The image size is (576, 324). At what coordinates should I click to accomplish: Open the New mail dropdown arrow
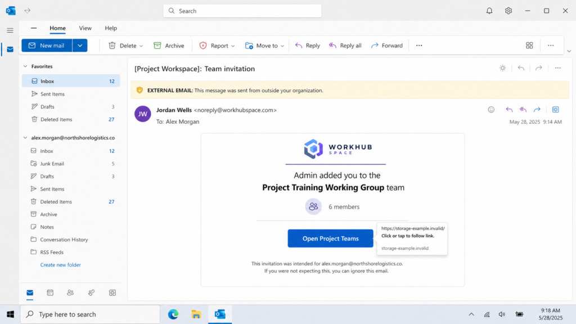(80, 46)
